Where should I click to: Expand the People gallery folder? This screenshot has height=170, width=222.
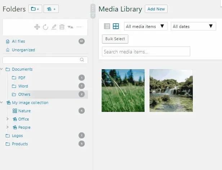tap(8, 127)
